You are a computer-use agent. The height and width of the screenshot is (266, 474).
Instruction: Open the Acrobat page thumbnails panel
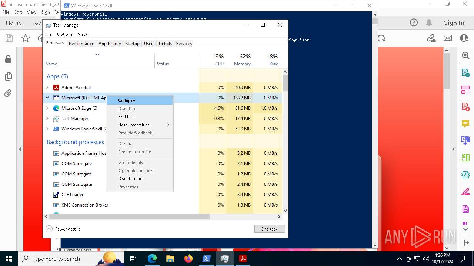pyautogui.click(x=8, y=76)
